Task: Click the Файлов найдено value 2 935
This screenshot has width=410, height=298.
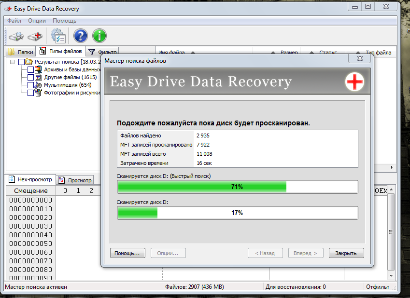Action: point(203,135)
